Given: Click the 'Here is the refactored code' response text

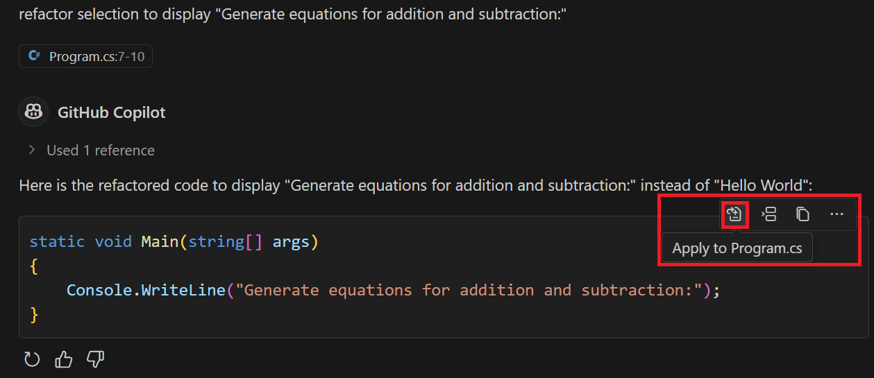Looking at the screenshot, I should [x=415, y=185].
